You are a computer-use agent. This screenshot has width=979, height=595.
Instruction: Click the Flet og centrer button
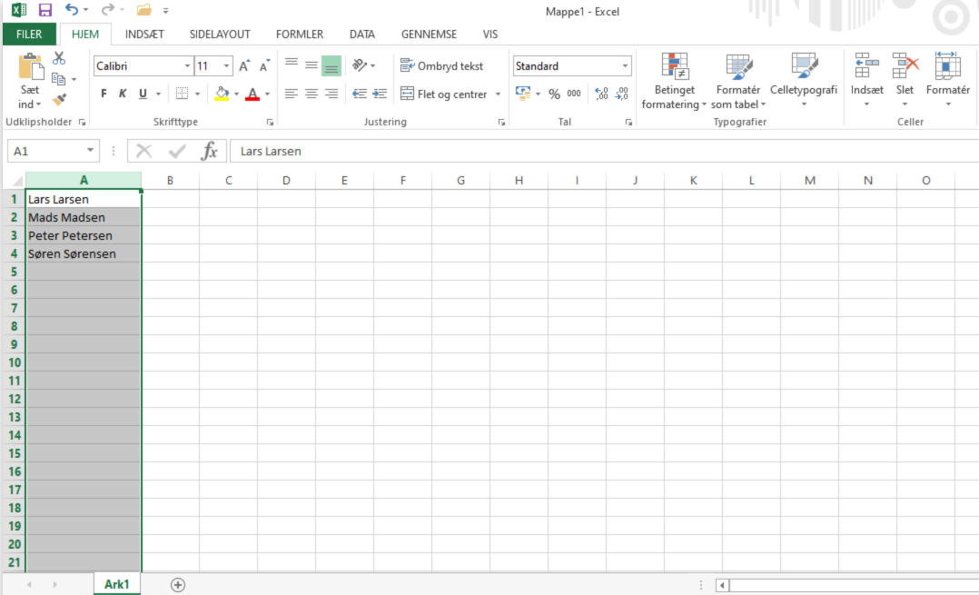[x=451, y=94]
